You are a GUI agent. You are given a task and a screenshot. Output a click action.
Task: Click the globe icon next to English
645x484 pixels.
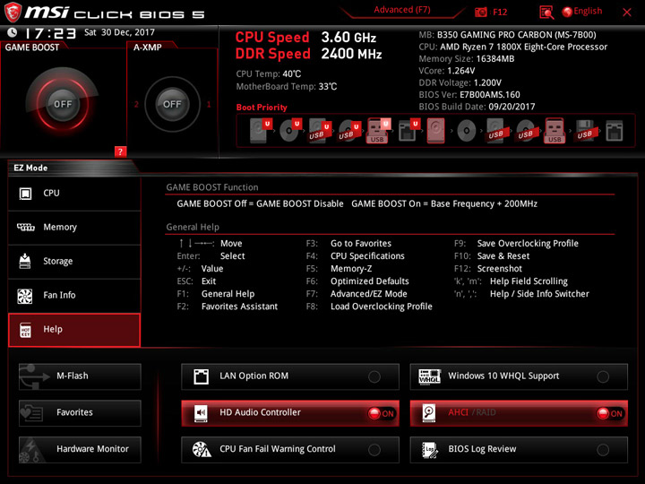567,12
